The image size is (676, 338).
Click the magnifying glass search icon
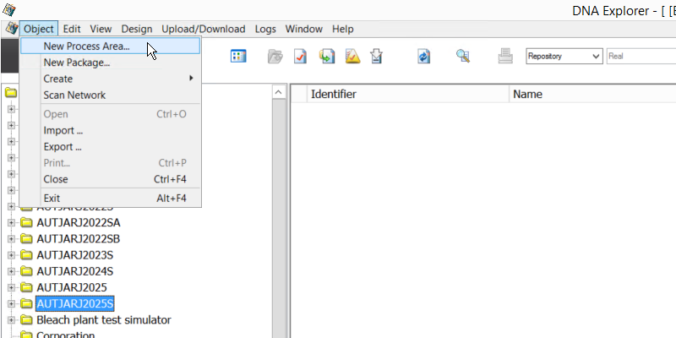(x=462, y=57)
